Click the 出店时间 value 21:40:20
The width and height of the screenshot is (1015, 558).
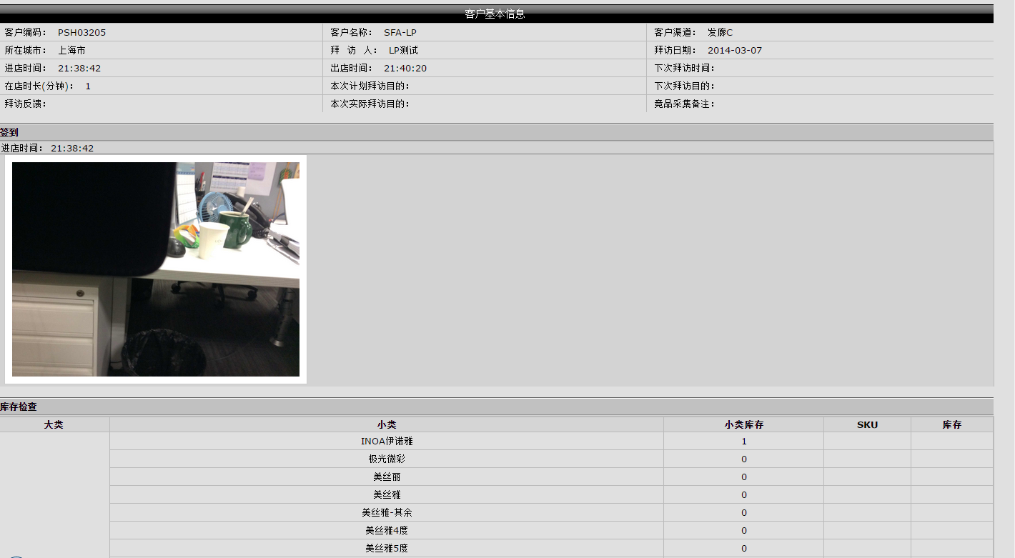click(x=405, y=69)
